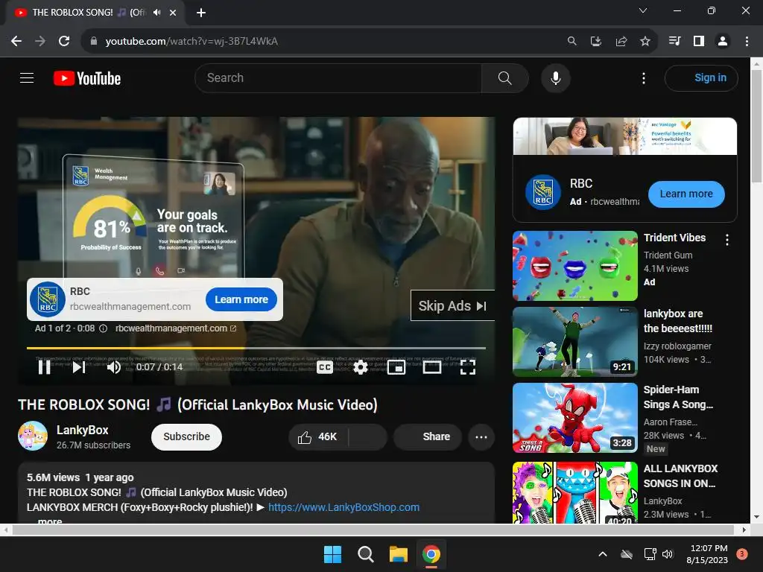Open the Windows Start menu
The width and height of the screenshot is (763, 572).
332,554
